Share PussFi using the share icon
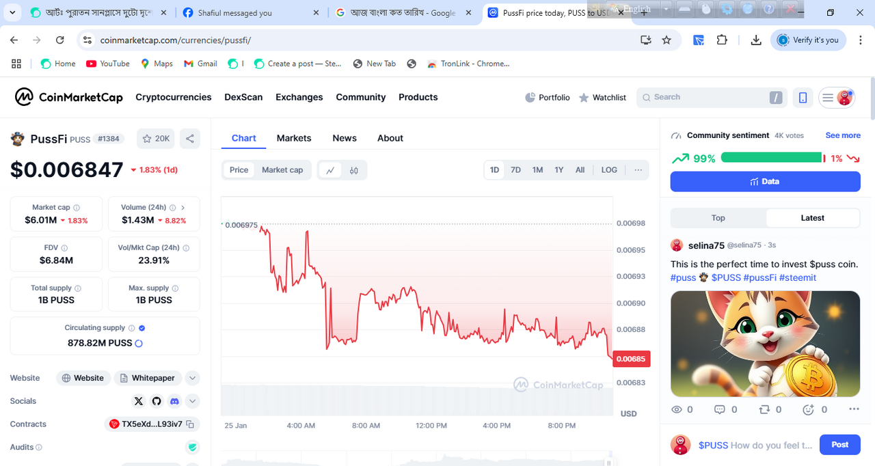This screenshot has height=466, width=875. pyautogui.click(x=190, y=139)
